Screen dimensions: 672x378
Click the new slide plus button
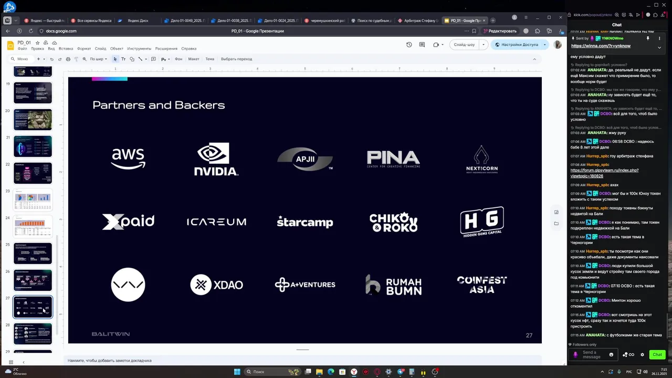point(38,59)
